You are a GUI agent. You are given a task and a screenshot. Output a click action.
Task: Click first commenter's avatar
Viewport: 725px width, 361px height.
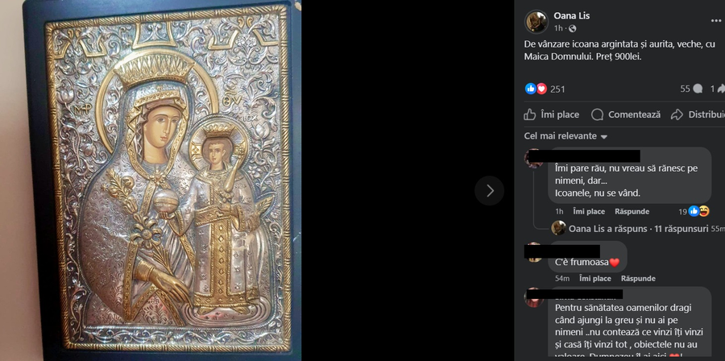click(533, 158)
